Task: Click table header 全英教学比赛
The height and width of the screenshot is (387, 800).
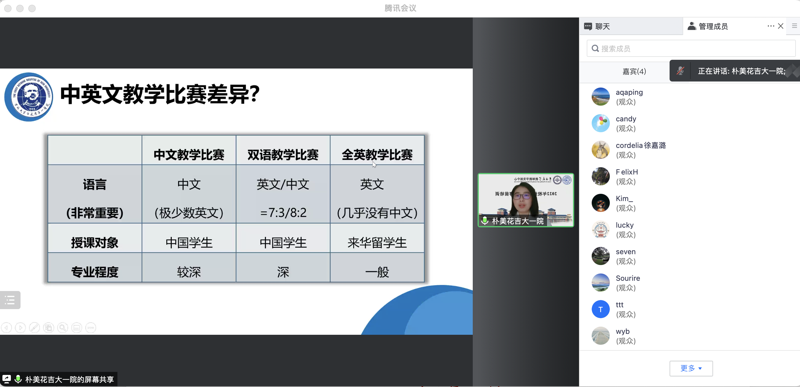Action: pyautogui.click(x=377, y=154)
